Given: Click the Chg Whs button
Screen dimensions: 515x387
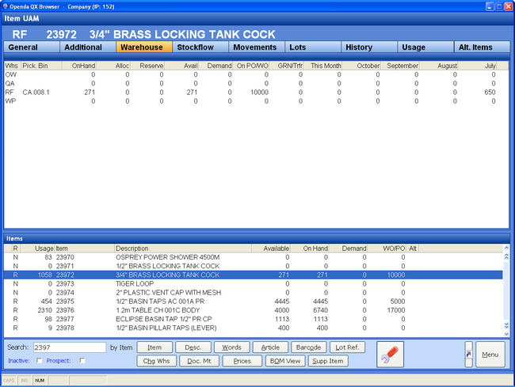Looking at the screenshot, I should (x=157, y=361).
